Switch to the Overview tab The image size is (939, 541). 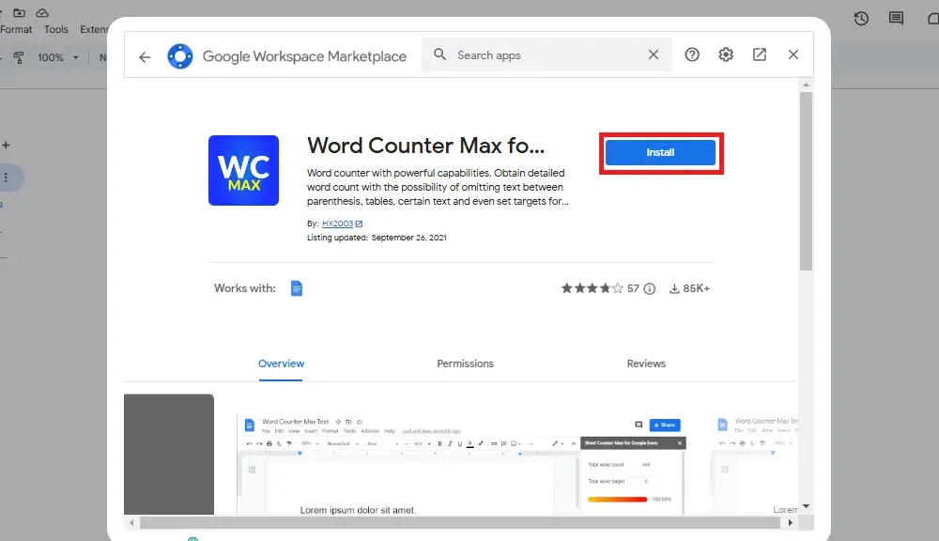(x=281, y=363)
